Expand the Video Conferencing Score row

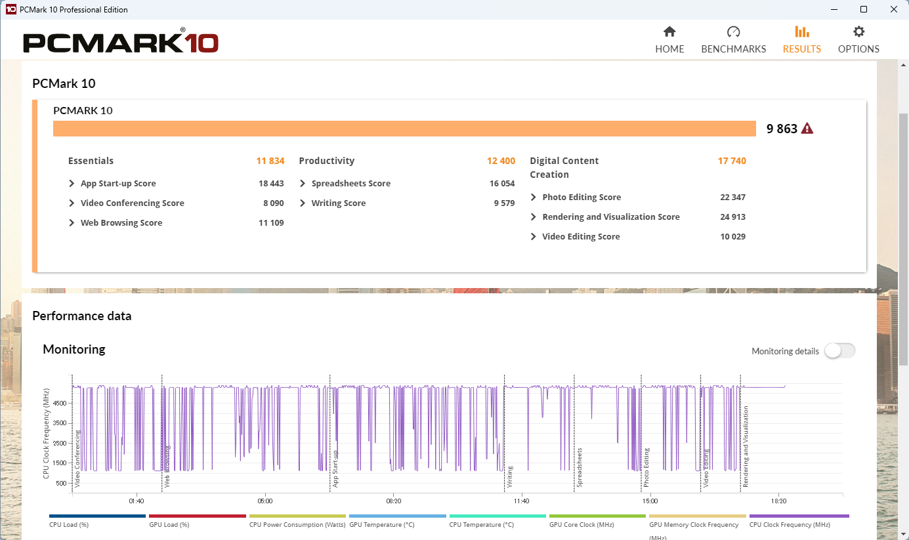(72, 203)
